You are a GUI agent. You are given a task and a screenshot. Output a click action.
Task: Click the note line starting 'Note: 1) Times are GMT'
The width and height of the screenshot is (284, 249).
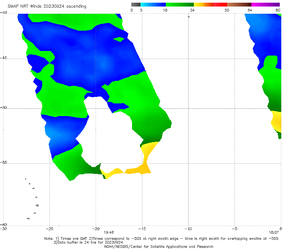(x=161, y=239)
